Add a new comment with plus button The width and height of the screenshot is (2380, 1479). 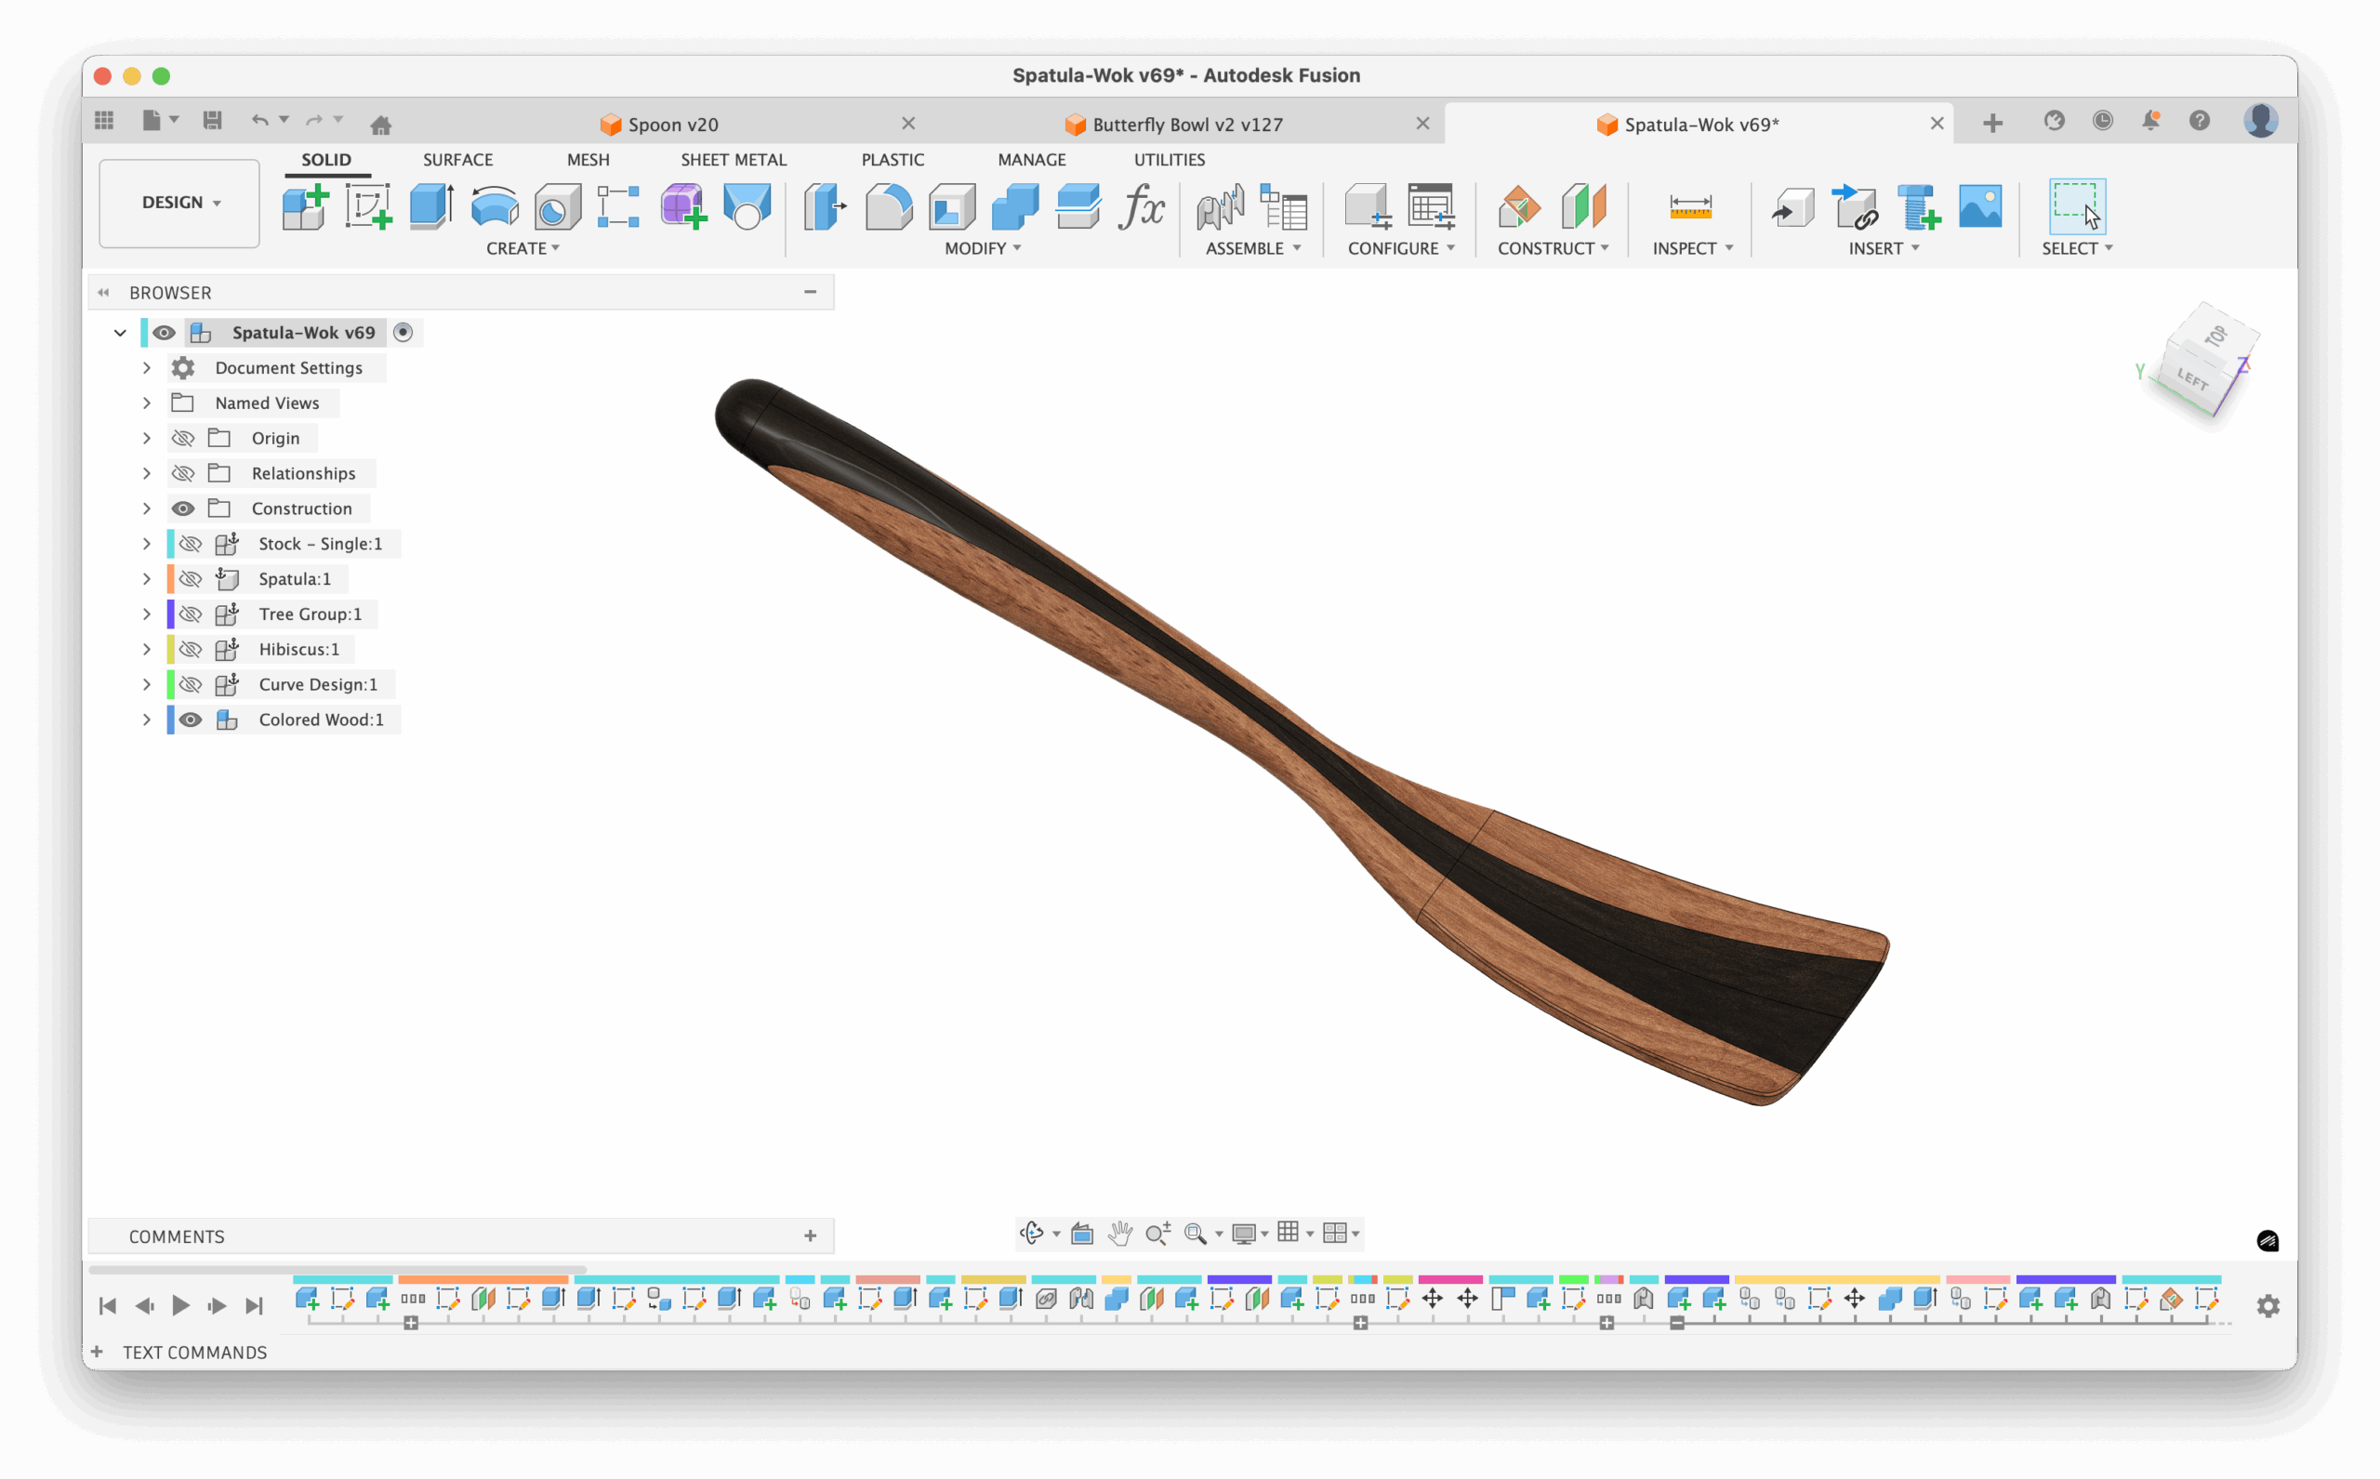click(x=810, y=1235)
